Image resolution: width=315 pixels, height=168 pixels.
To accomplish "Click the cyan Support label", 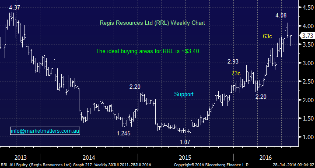I will 184,94.
